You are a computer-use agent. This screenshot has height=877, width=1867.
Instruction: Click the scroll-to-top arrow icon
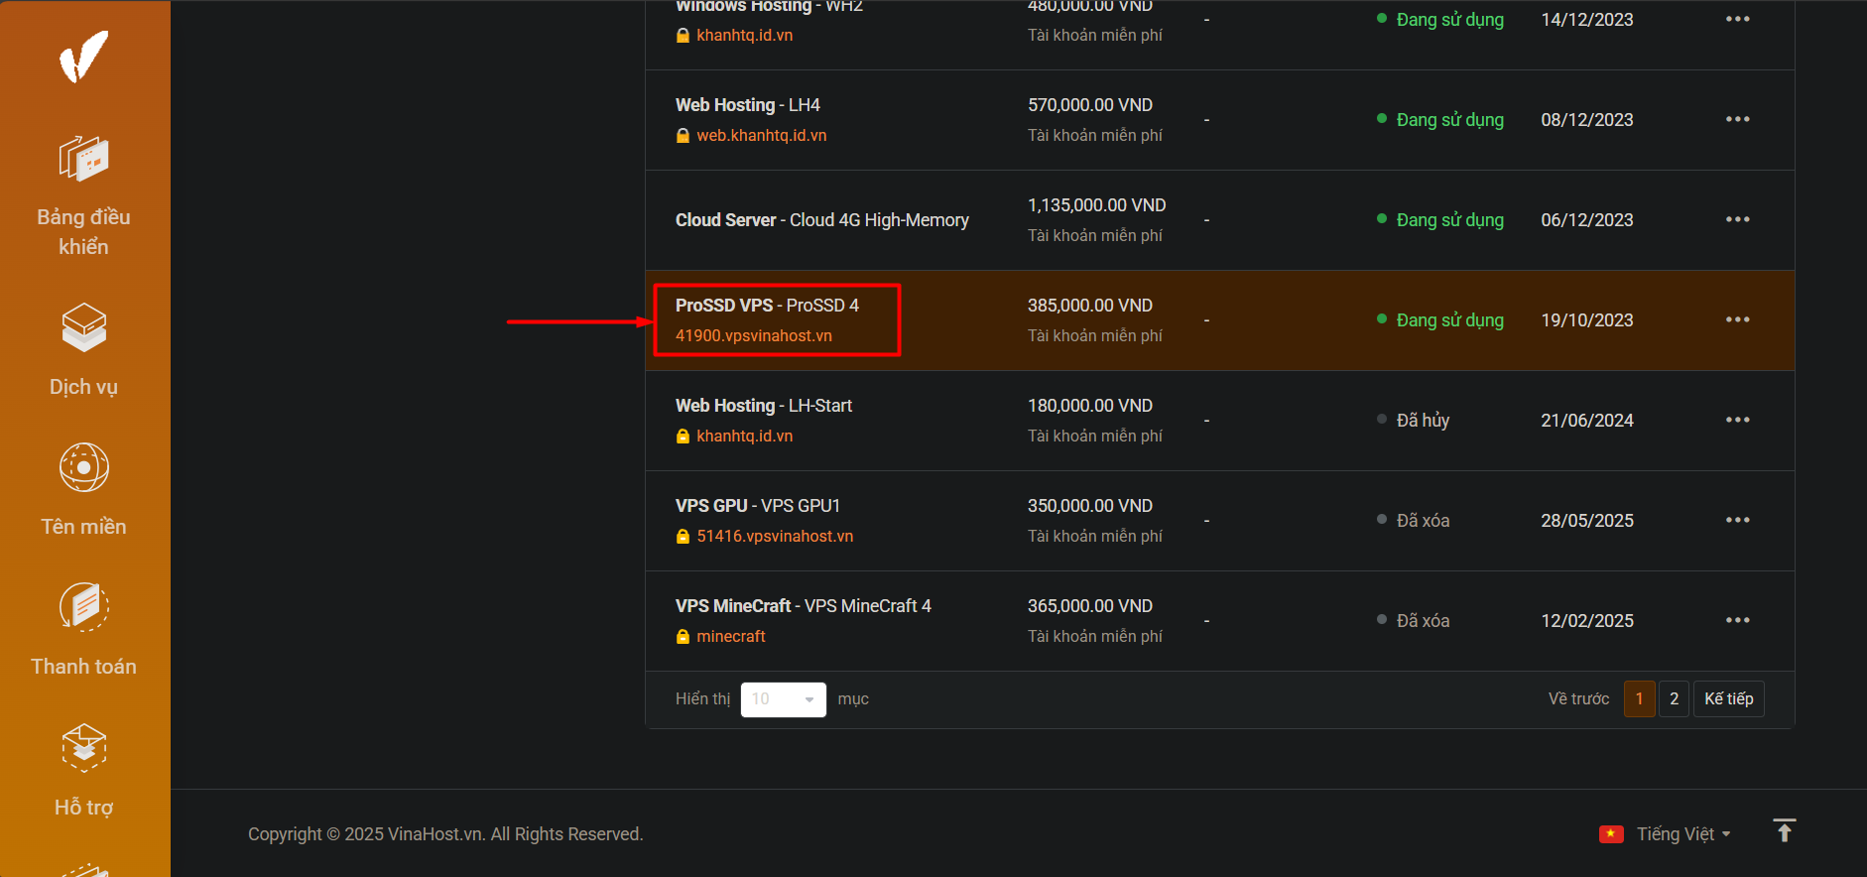coord(1784,831)
